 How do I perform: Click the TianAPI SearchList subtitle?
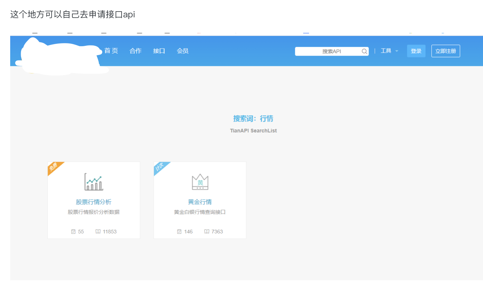[x=253, y=131]
